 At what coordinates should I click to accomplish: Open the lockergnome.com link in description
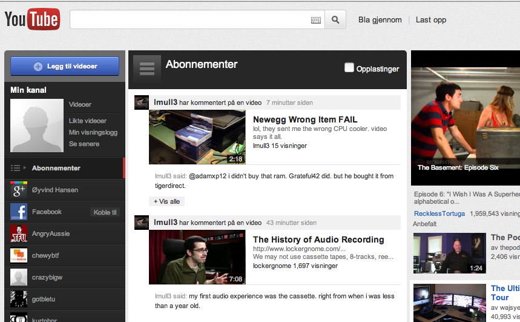[299, 249]
